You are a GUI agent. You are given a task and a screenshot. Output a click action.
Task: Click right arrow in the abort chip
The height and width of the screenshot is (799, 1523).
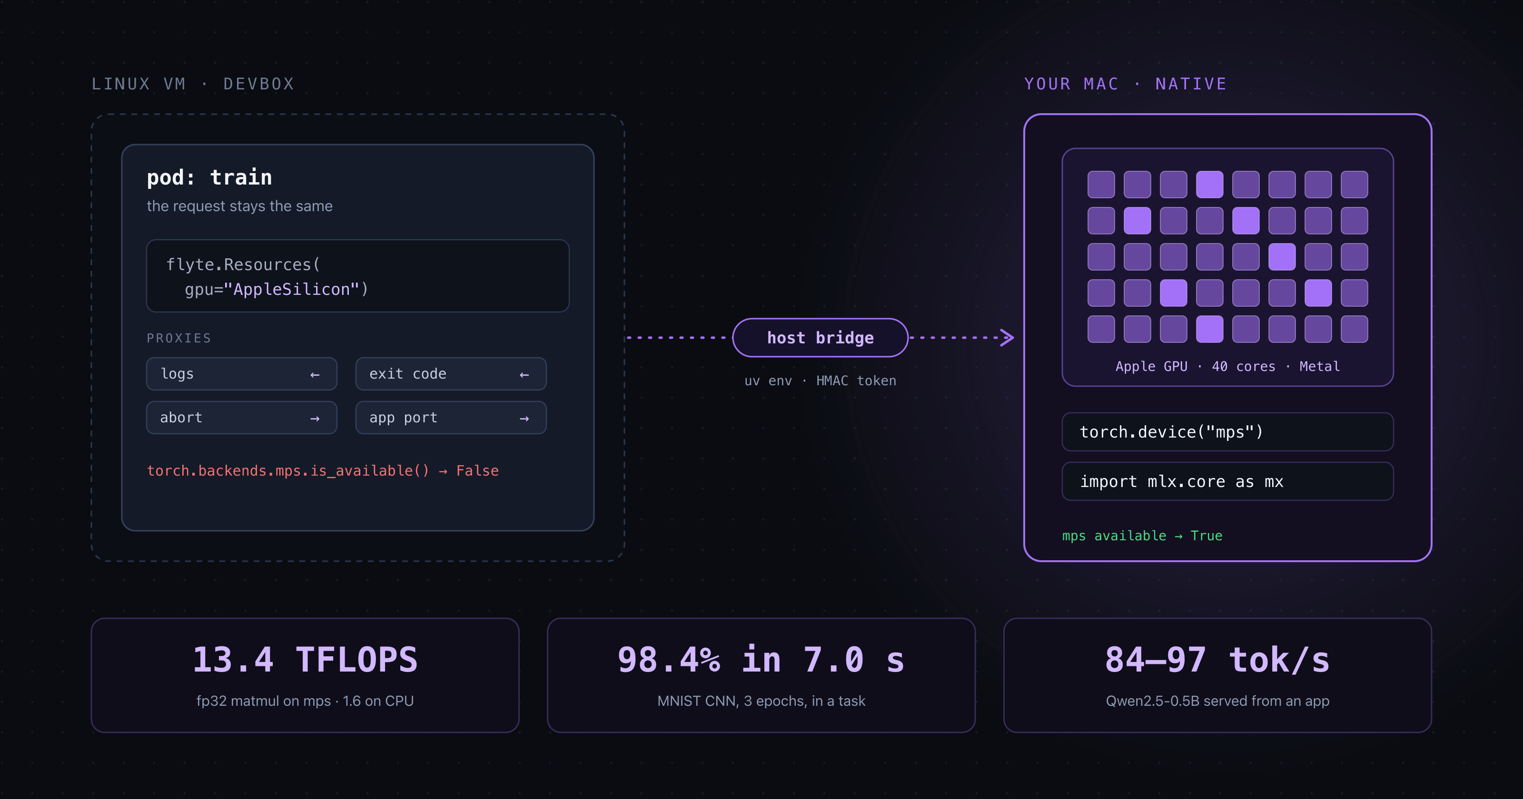point(315,419)
